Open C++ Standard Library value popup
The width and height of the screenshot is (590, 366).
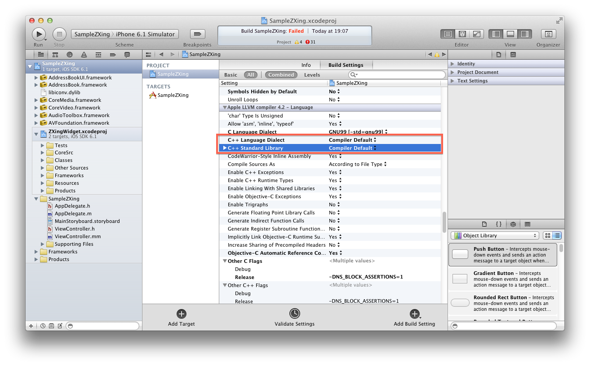pos(353,148)
